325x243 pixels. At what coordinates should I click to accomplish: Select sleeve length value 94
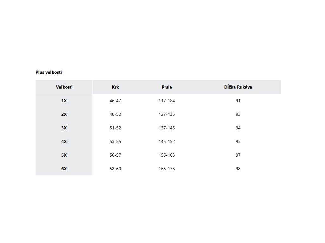pos(238,128)
